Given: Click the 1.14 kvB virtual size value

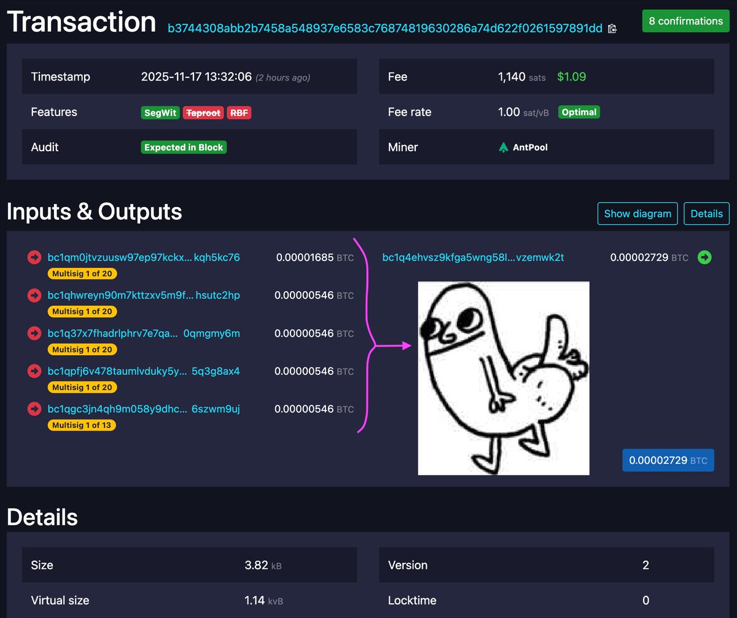Looking at the screenshot, I should pos(263,600).
